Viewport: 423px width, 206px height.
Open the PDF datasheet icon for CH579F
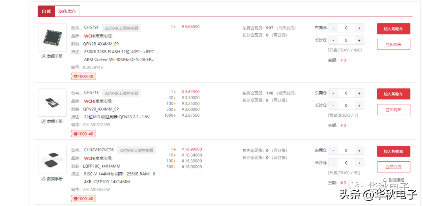tap(43, 56)
